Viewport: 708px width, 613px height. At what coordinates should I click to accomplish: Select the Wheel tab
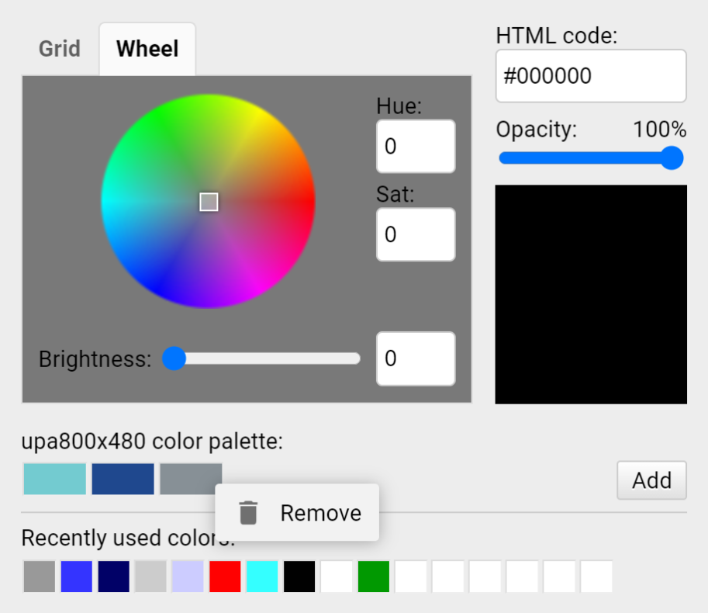[147, 49]
